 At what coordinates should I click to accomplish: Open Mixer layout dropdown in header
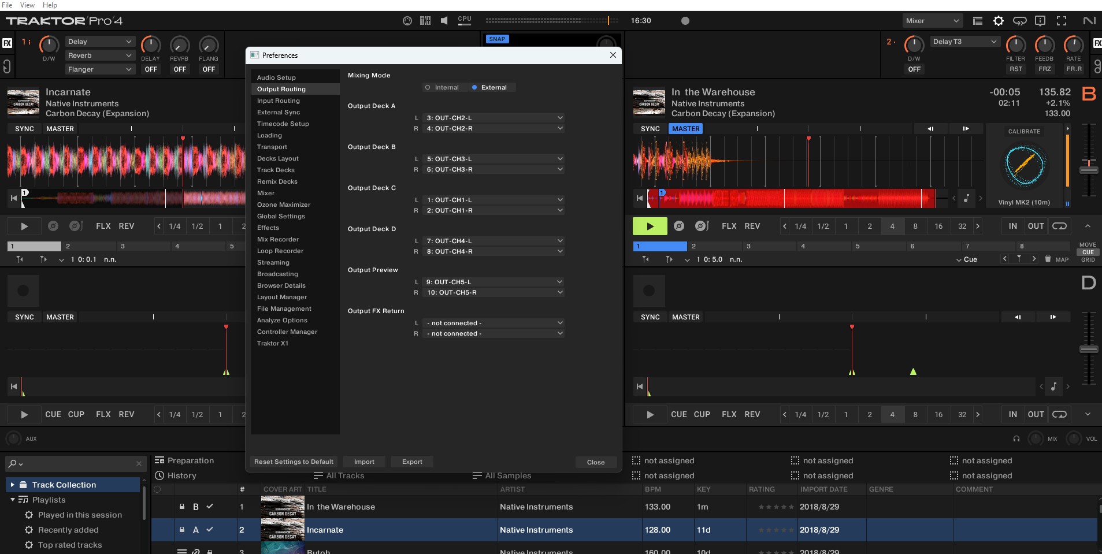tap(933, 21)
